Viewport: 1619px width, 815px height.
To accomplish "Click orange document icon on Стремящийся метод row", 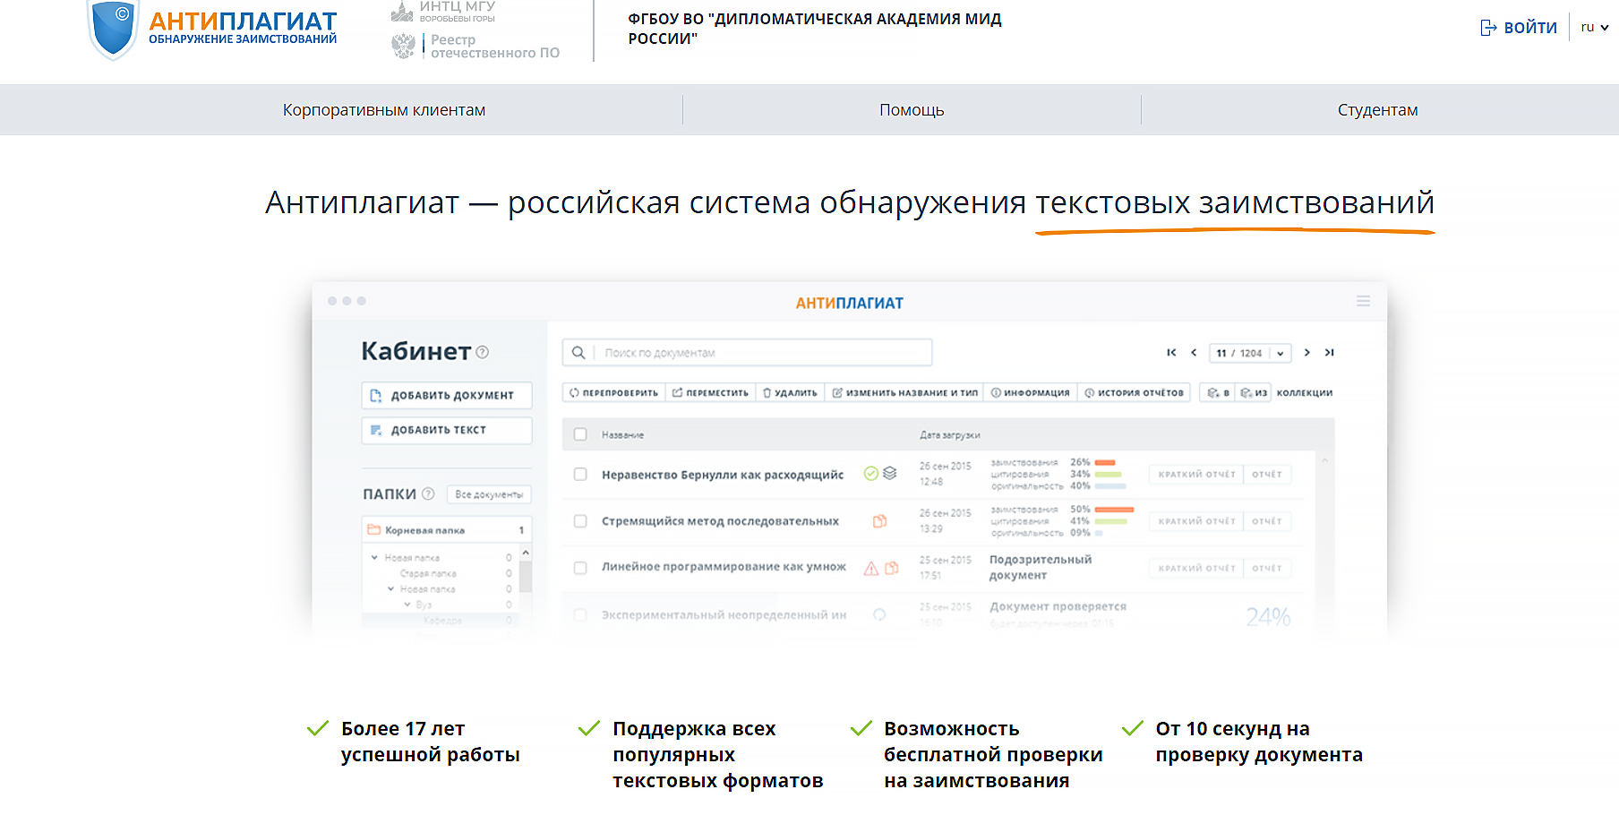I will tap(879, 520).
